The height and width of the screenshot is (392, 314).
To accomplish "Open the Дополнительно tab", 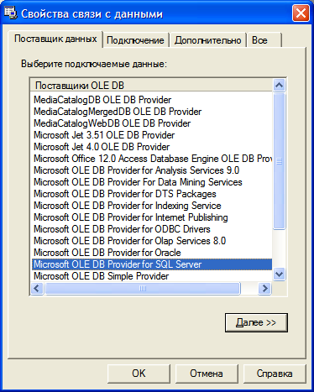I will 207,40.
